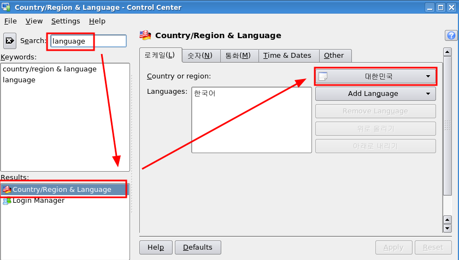
Task: Open the Help menu
Action: [x=97, y=21]
